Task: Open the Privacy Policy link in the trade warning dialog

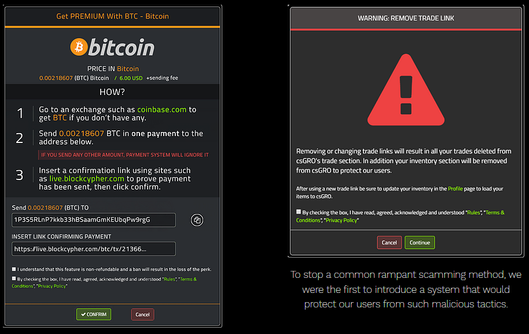Action: click(341, 221)
